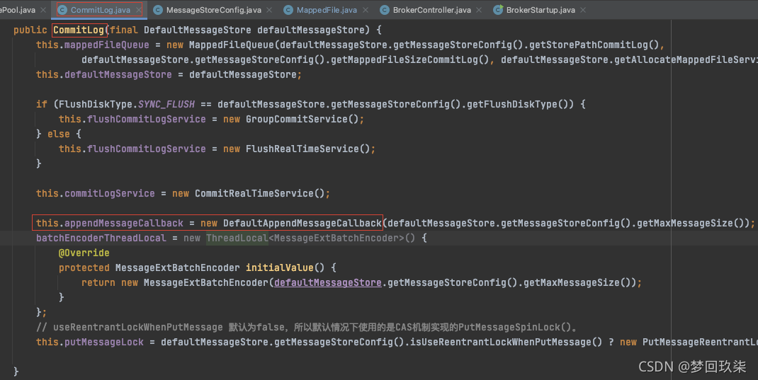
Task: Close the CommitLog.java tab
Action: 138,10
